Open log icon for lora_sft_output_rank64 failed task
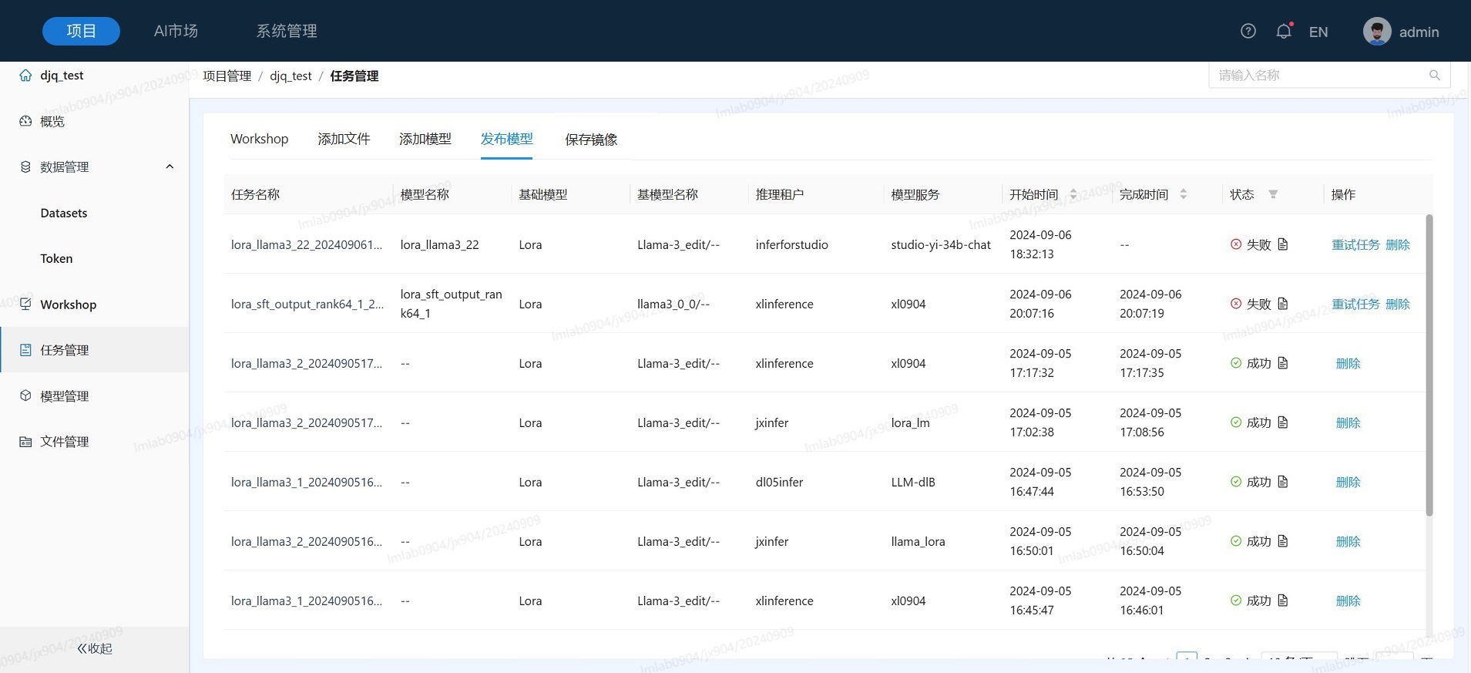The height and width of the screenshot is (673, 1471). pyautogui.click(x=1283, y=304)
